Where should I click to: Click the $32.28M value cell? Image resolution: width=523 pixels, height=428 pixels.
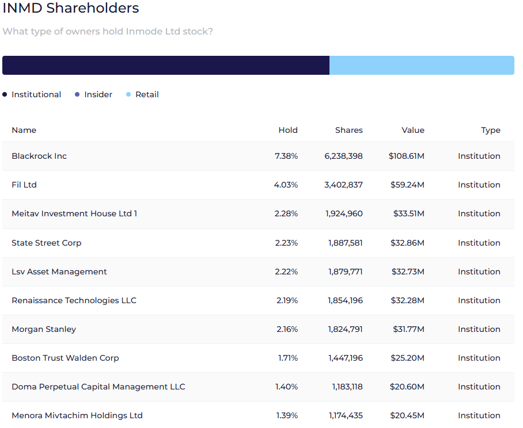coord(408,300)
